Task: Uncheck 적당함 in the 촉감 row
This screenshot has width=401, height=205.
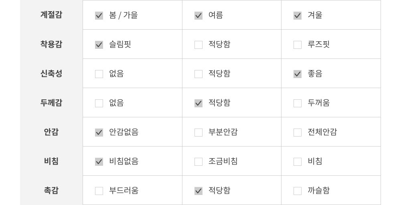Action: tap(198, 191)
